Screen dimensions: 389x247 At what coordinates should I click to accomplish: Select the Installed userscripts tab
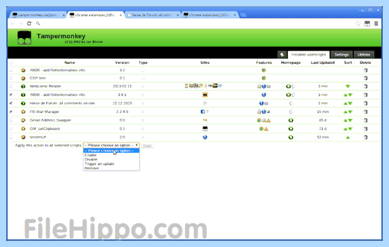[x=309, y=55]
